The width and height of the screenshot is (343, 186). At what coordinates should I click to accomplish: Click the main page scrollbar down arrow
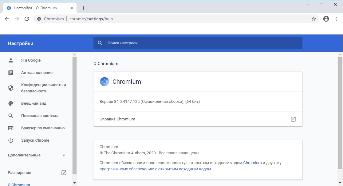tap(340, 183)
